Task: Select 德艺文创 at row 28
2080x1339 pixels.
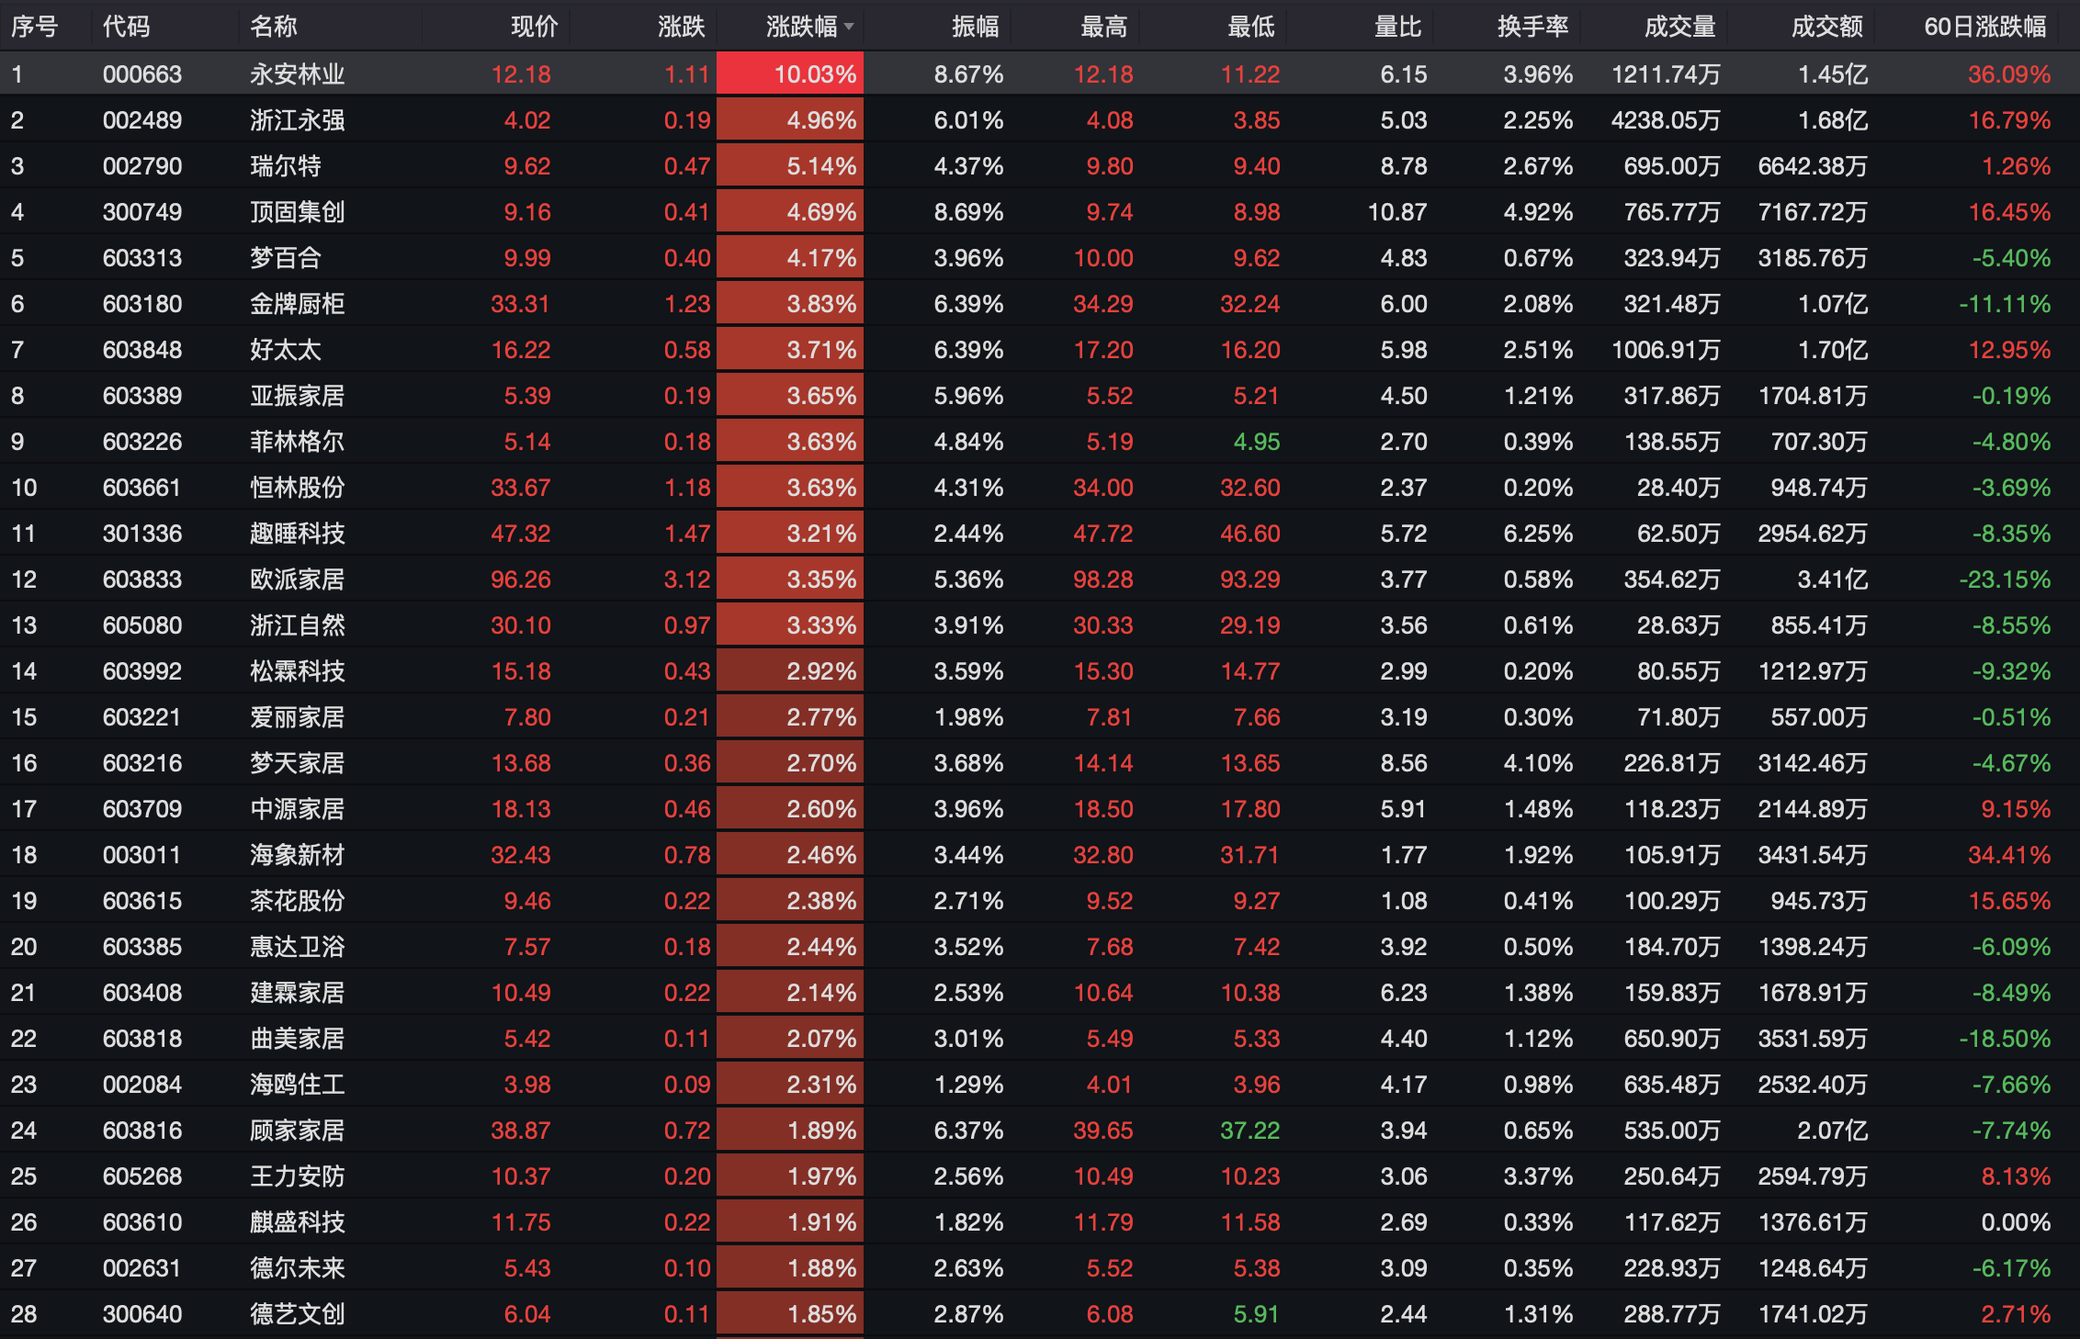Action: [x=297, y=1314]
